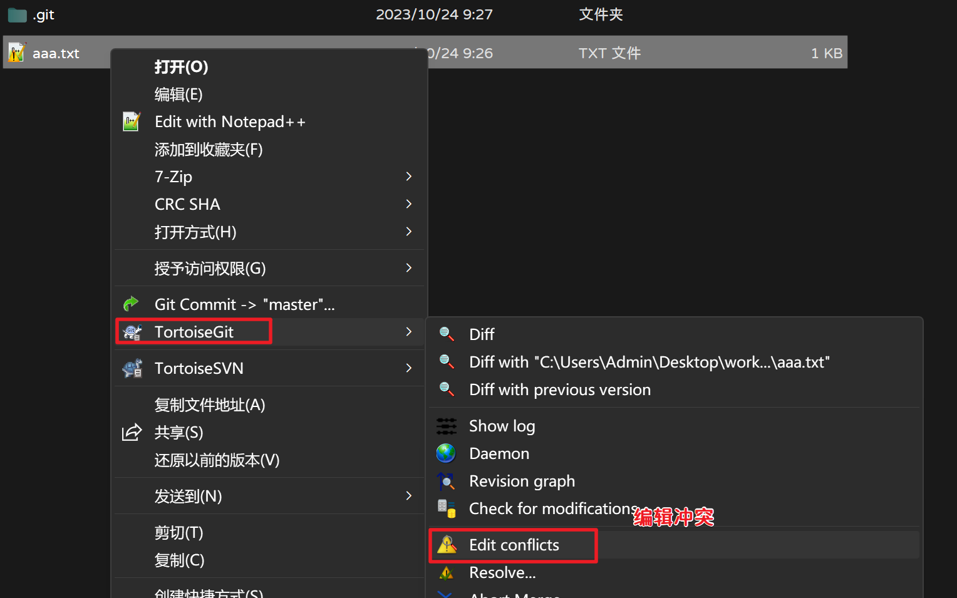The height and width of the screenshot is (598, 957).
Task: Click the Daemon globe icon
Action: (x=447, y=453)
